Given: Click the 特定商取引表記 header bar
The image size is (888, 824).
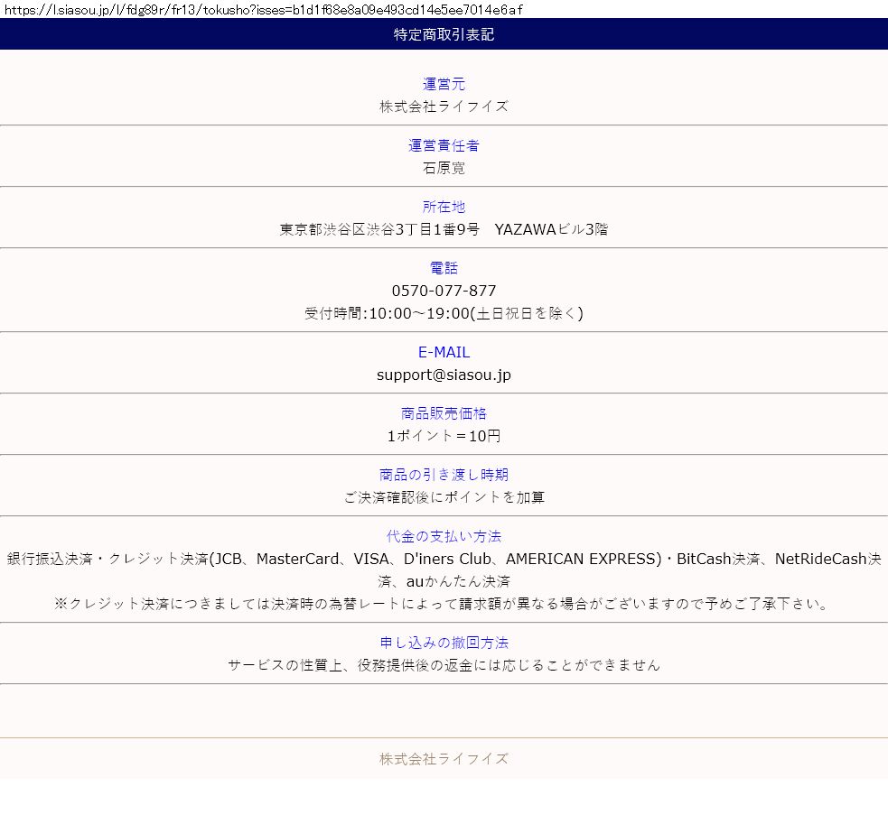Looking at the screenshot, I should pos(444,34).
